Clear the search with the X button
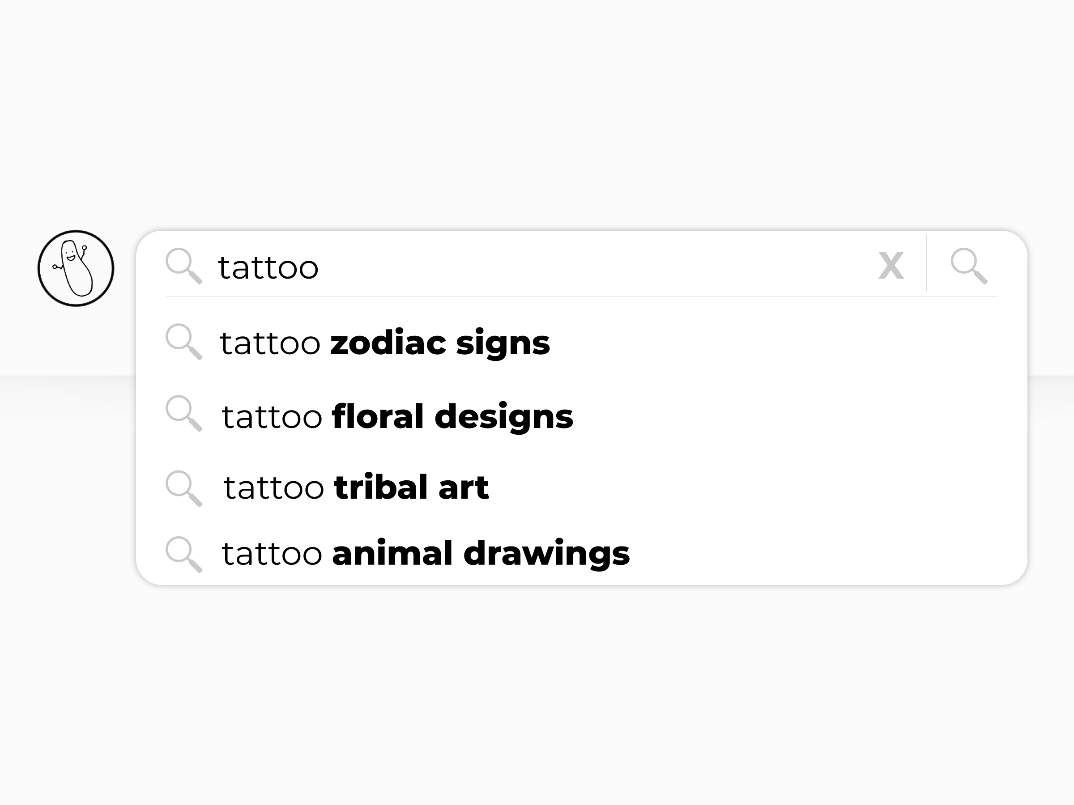This screenshot has width=1074, height=805. 891,265
